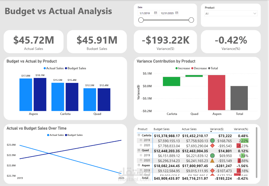269x186 pixels.
Task: Collapse the Carlota product row
Action: coord(139,135)
